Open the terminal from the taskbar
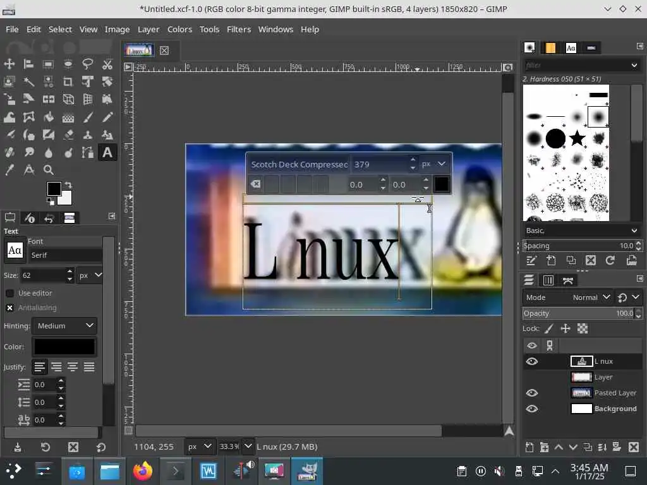 click(x=175, y=471)
